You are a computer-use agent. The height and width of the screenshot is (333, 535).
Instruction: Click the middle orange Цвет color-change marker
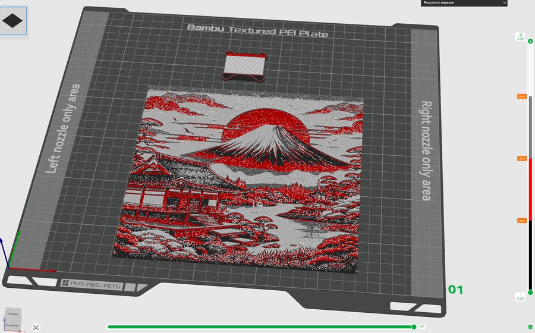[x=522, y=158]
